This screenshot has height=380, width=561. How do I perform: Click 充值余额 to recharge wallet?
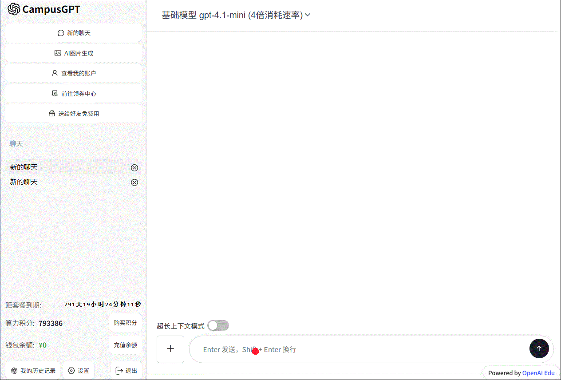point(125,345)
